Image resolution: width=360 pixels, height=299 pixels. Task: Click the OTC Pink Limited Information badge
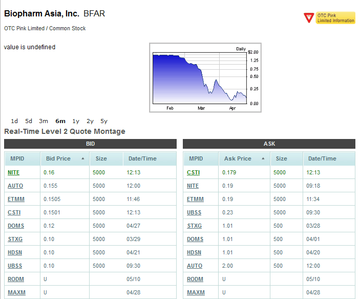329,18
